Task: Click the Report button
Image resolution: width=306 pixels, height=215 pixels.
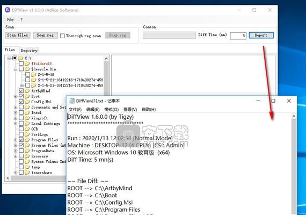Action: click(x=261, y=35)
